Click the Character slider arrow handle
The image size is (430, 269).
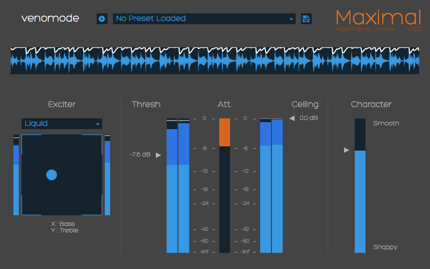click(x=347, y=150)
